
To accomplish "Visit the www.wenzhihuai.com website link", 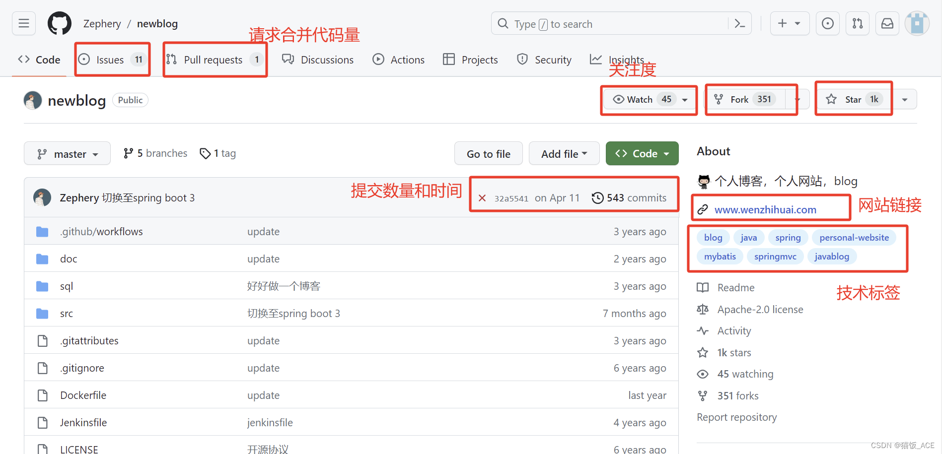I will tap(765, 210).
